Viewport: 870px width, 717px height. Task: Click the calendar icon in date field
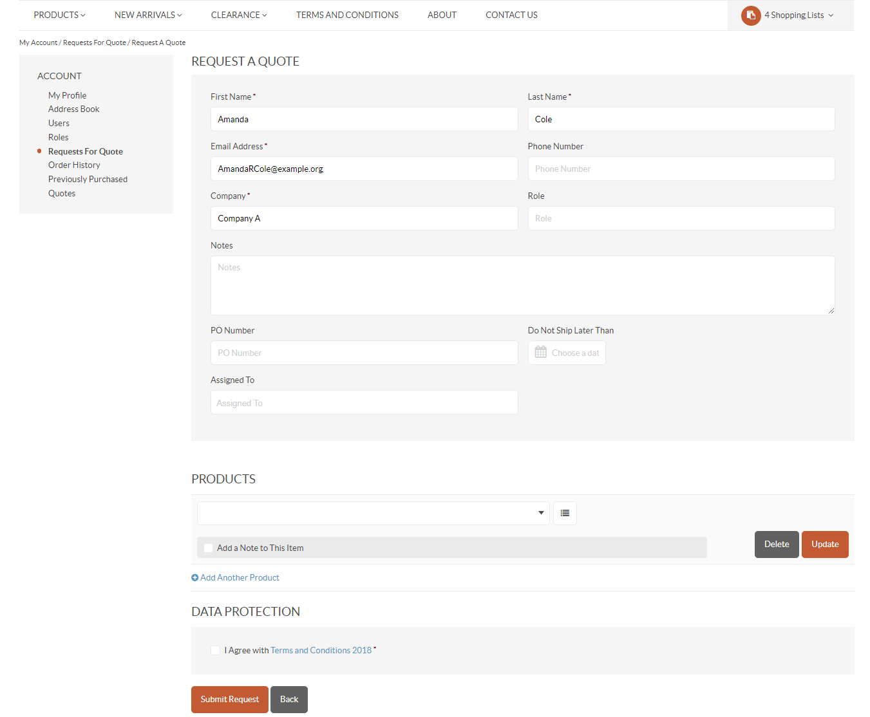[541, 353]
